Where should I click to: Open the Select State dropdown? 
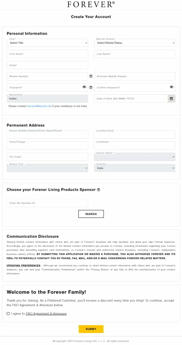click(x=135, y=157)
